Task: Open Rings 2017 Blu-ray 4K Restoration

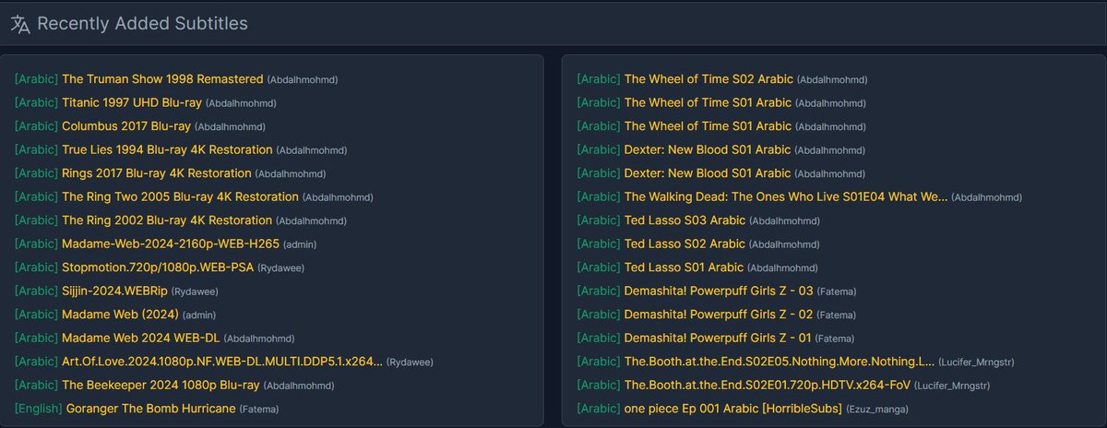Action: coord(157,173)
